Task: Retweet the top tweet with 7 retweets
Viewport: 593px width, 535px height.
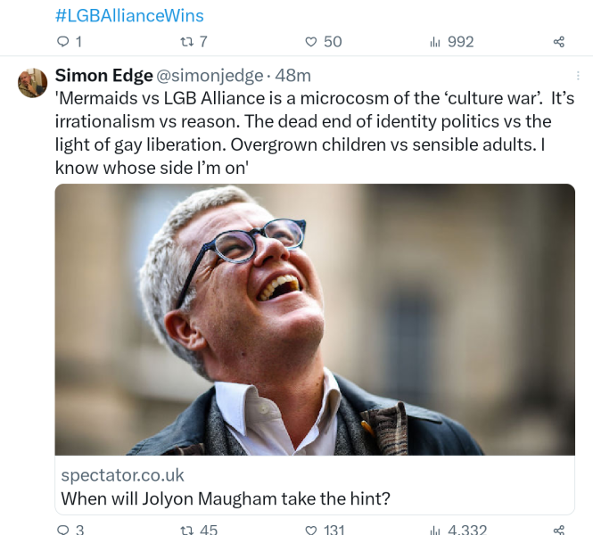Action: click(186, 41)
